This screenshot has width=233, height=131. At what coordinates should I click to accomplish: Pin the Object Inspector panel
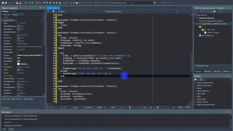coord(40,8)
